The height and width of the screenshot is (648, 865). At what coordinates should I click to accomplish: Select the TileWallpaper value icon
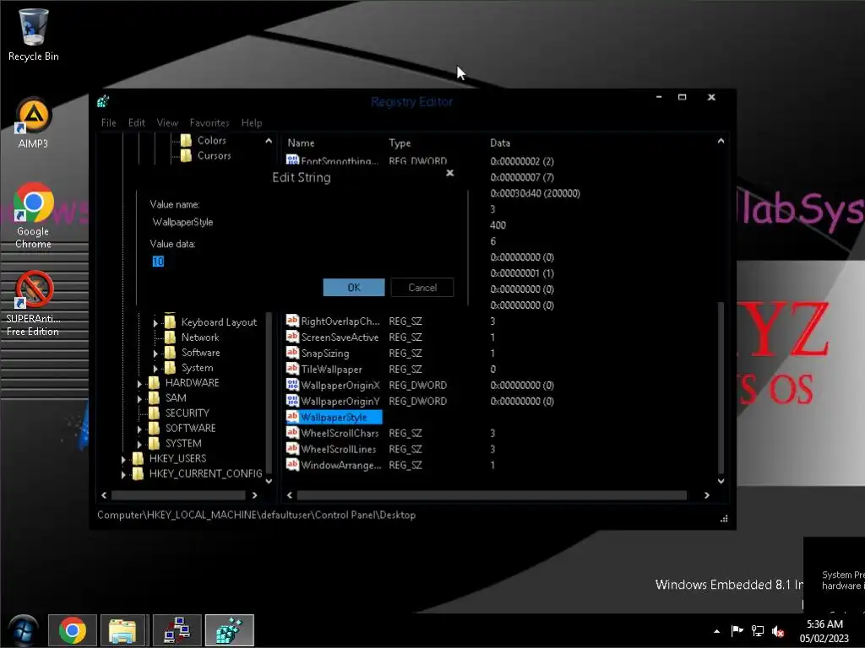[292, 369]
